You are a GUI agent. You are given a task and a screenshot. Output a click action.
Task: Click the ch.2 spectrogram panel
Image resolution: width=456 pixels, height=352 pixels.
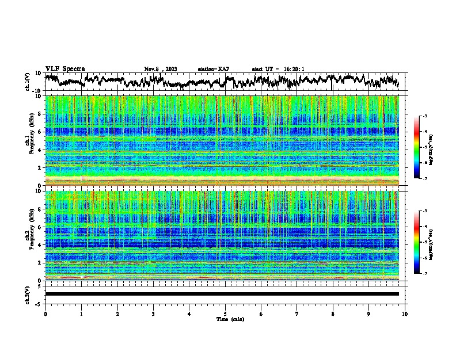point(222,236)
